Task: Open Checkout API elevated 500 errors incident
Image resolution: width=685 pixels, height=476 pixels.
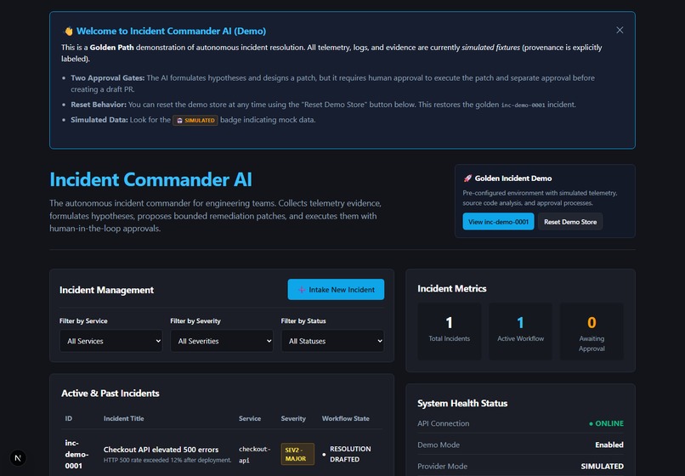Action: click(x=161, y=450)
